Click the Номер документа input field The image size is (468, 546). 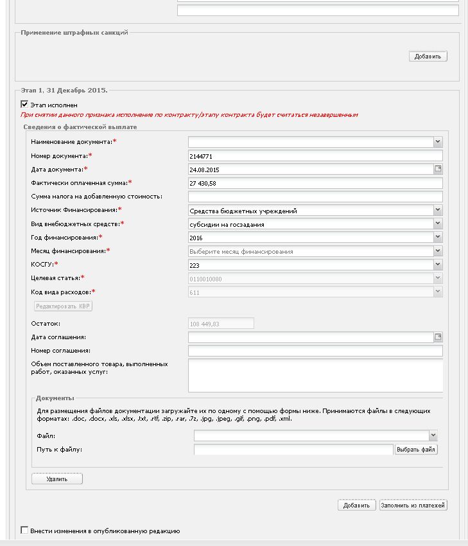315,156
